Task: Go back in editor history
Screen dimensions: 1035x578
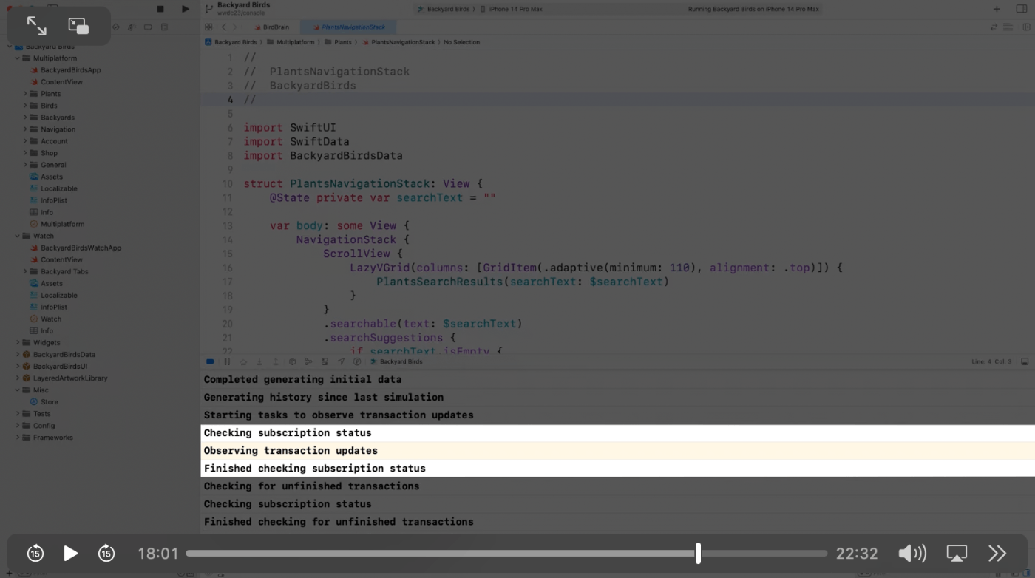Action: pyautogui.click(x=223, y=27)
